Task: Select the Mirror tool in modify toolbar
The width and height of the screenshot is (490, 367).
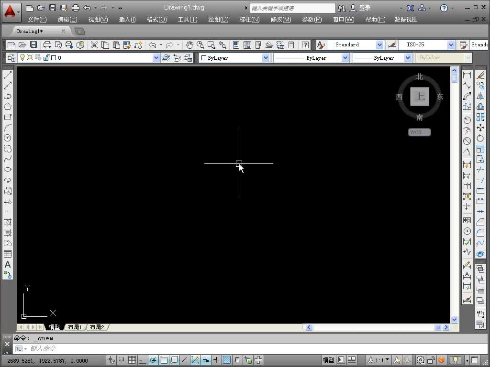Action: [480, 96]
